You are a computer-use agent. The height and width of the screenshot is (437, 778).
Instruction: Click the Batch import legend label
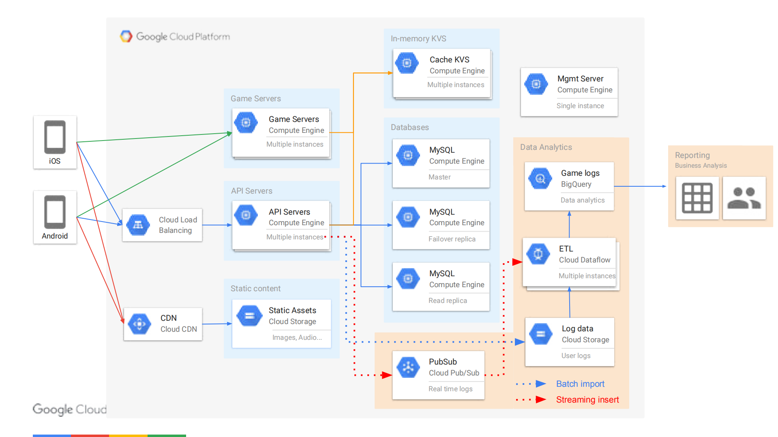click(x=580, y=384)
